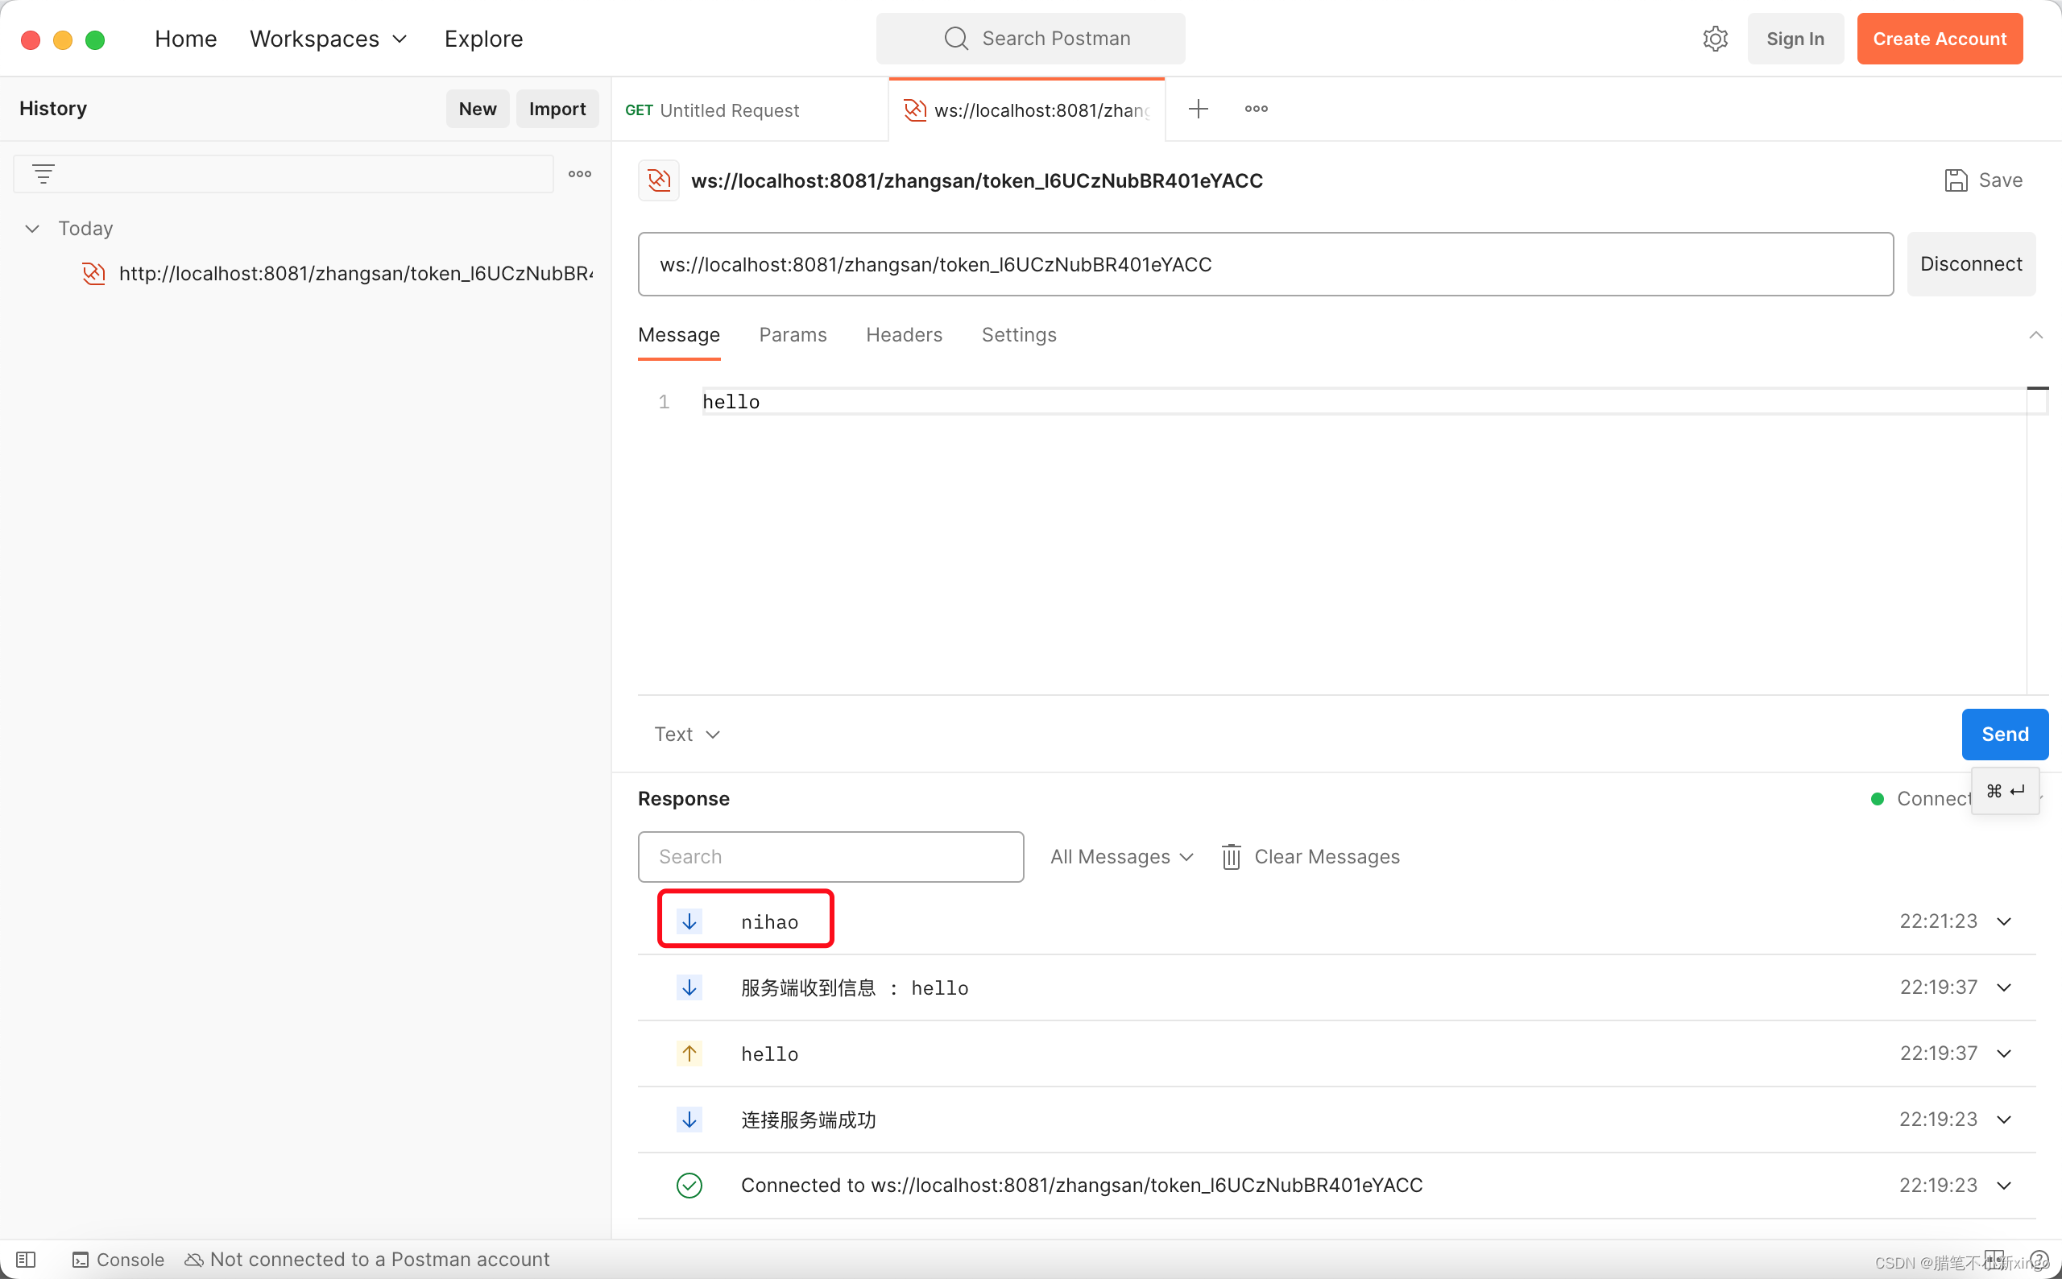Expand the Connected to ws message details
This screenshot has height=1279, width=2062.
click(x=2006, y=1185)
